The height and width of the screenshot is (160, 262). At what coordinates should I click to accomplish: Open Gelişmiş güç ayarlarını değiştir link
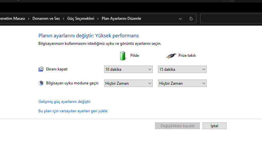click(x=64, y=102)
